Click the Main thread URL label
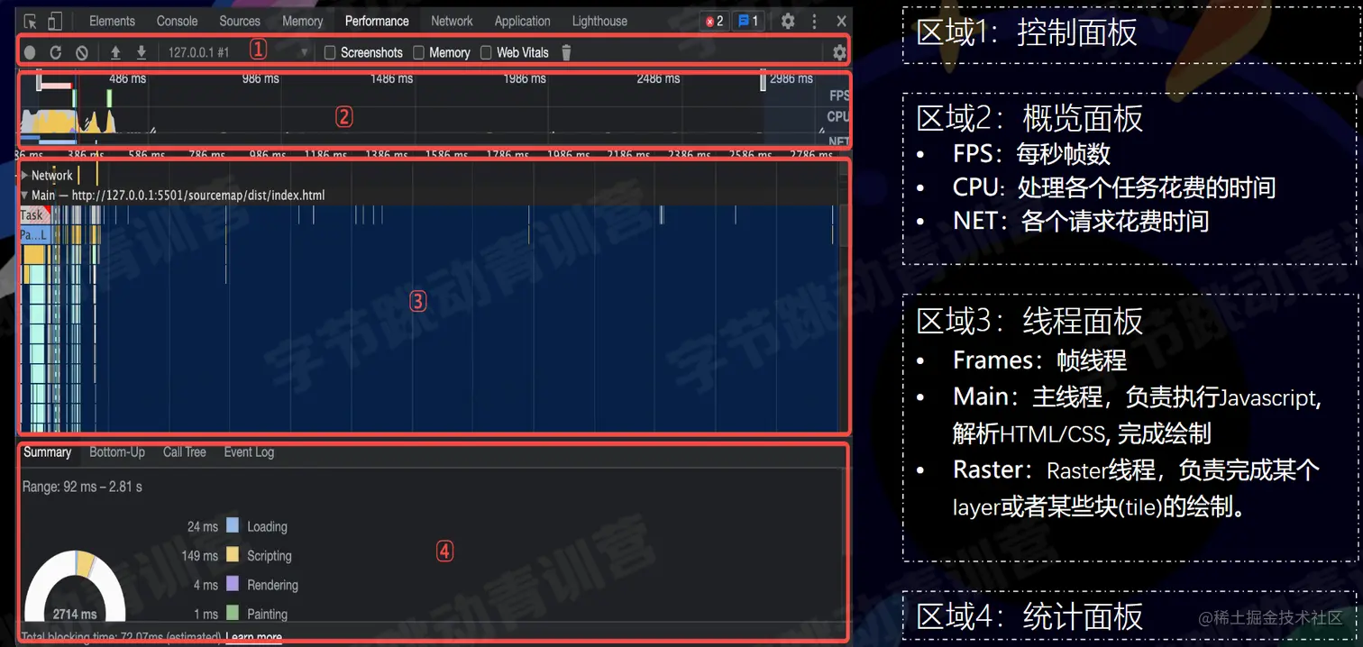1363x647 pixels. click(178, 196)
